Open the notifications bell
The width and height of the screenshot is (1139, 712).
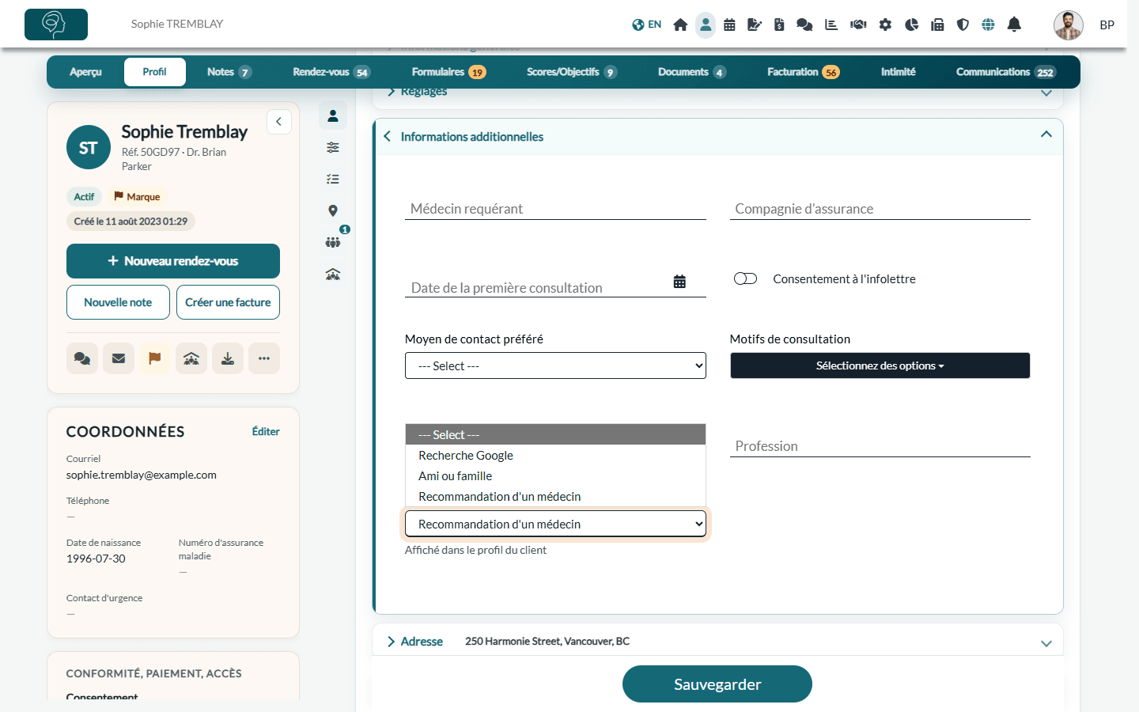click(1014, 25)
